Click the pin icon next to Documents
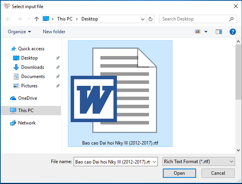242x184 pixels. click(x=58, y=77)
